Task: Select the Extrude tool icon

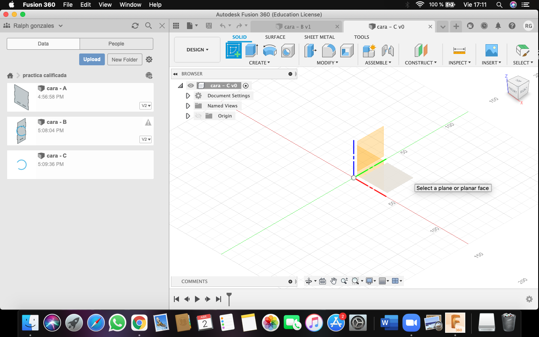Action: (251, 51)
